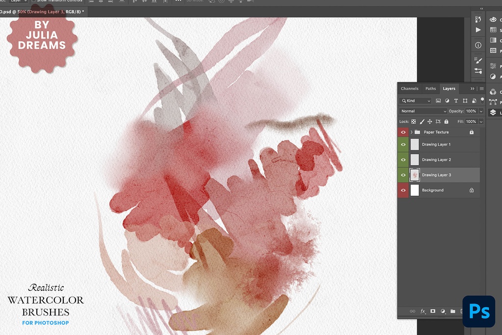The image size is (502, 335).
Task: Switch to the Paths tab
Action: (x=430, y=89)
